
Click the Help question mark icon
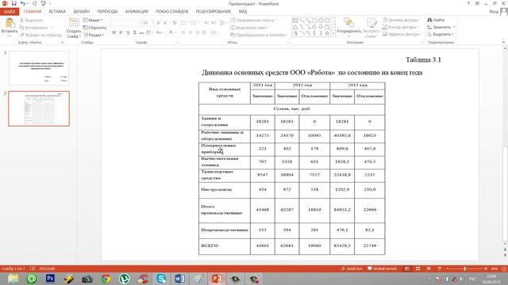click(468, 3)
